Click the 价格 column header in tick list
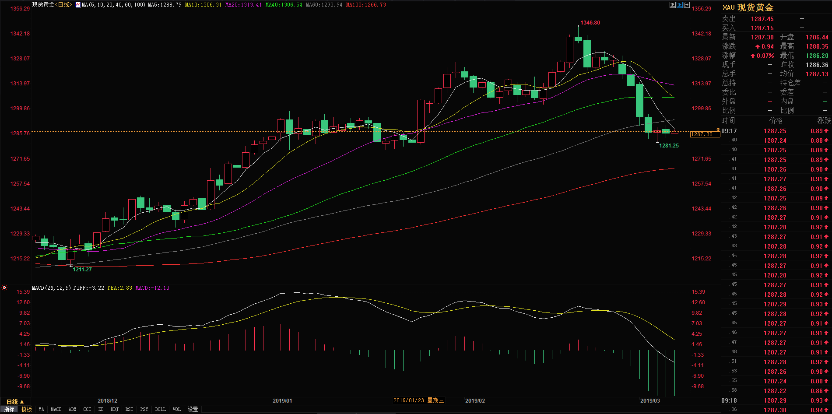 (x=776, y=121)
